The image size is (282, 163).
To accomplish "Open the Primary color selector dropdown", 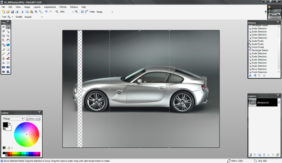I will [23, 119].
